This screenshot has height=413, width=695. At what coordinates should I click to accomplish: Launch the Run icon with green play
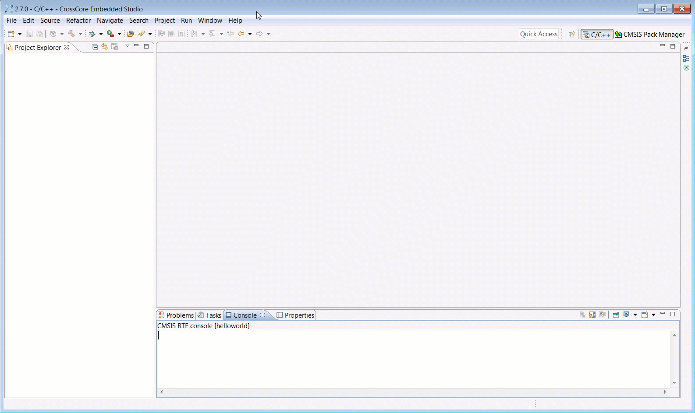[x=110, y=34]
